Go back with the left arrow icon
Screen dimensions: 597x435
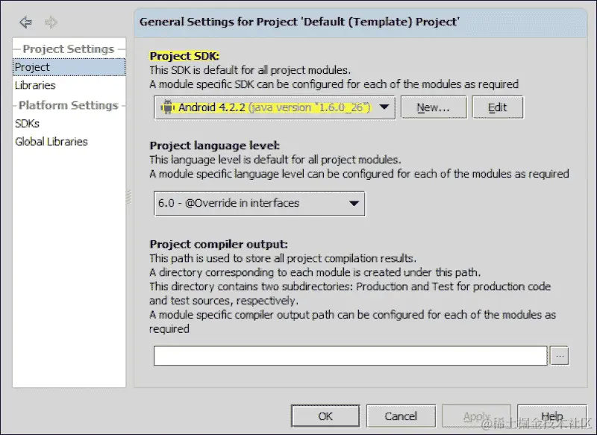[x=25, y=22]
